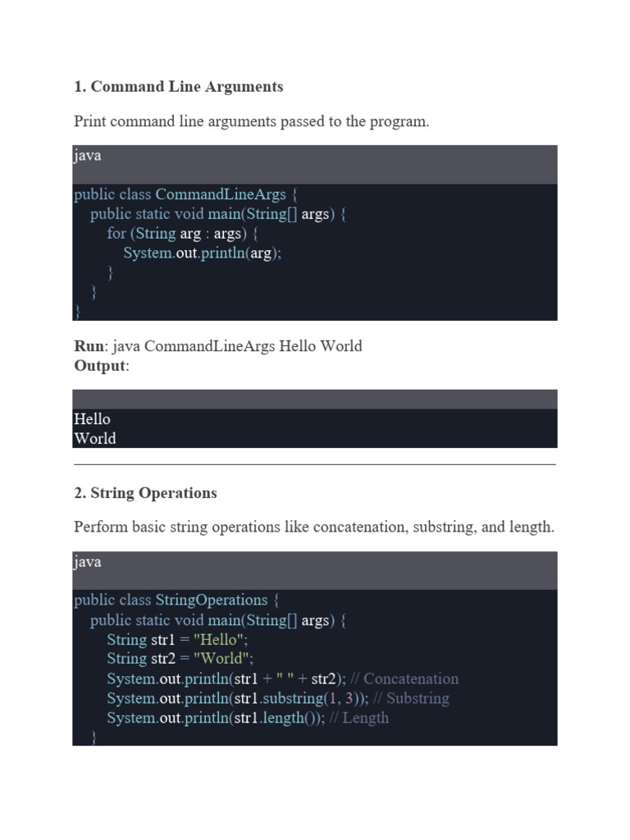The height and width of the screenshot is (840, 630).
Task: Click the first code block's "java" label
Action: tap(88, 156)
